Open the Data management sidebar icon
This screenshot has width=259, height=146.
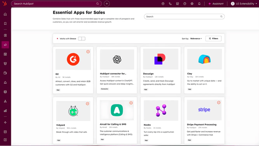tap(5, 92)
